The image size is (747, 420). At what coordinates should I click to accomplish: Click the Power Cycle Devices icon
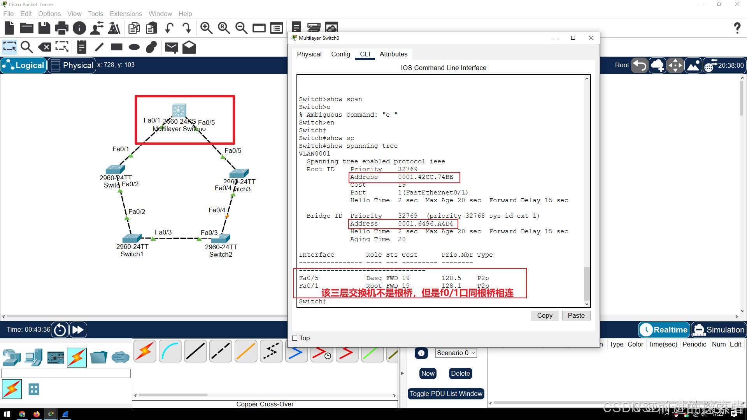click(60, 330)
